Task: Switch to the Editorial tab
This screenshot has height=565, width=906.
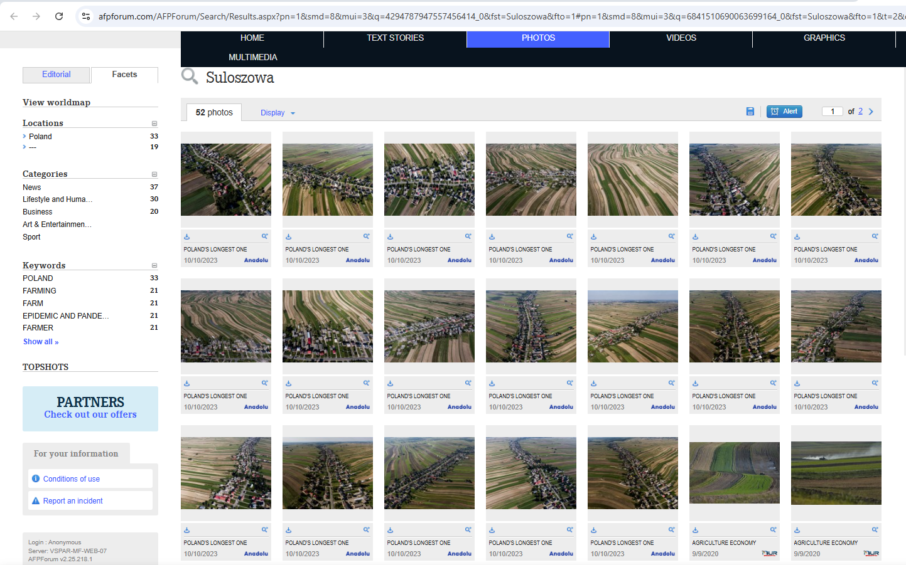Action: 57,75
